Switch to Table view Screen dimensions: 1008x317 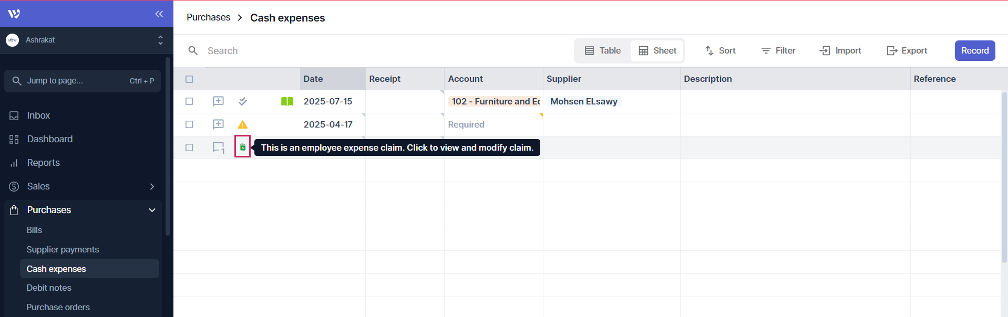603,51
